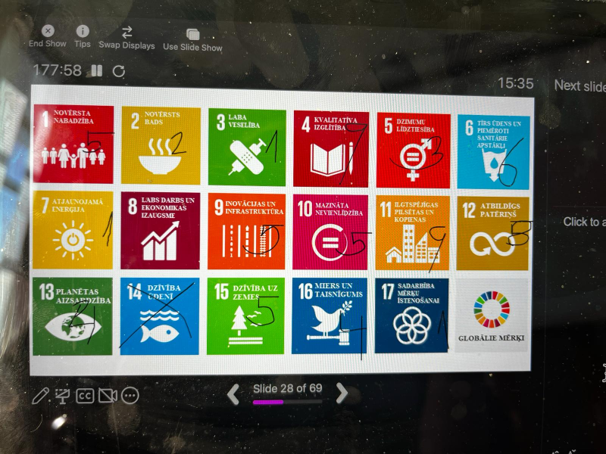Click the goal 4 Kvalitatīva Izglītība tile
The width and height of the screenshot is (606, 454).
[x=330, y=148]
